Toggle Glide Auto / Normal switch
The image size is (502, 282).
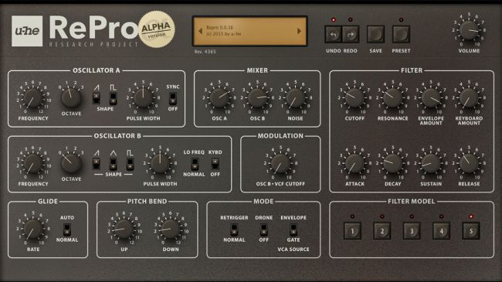67,229
